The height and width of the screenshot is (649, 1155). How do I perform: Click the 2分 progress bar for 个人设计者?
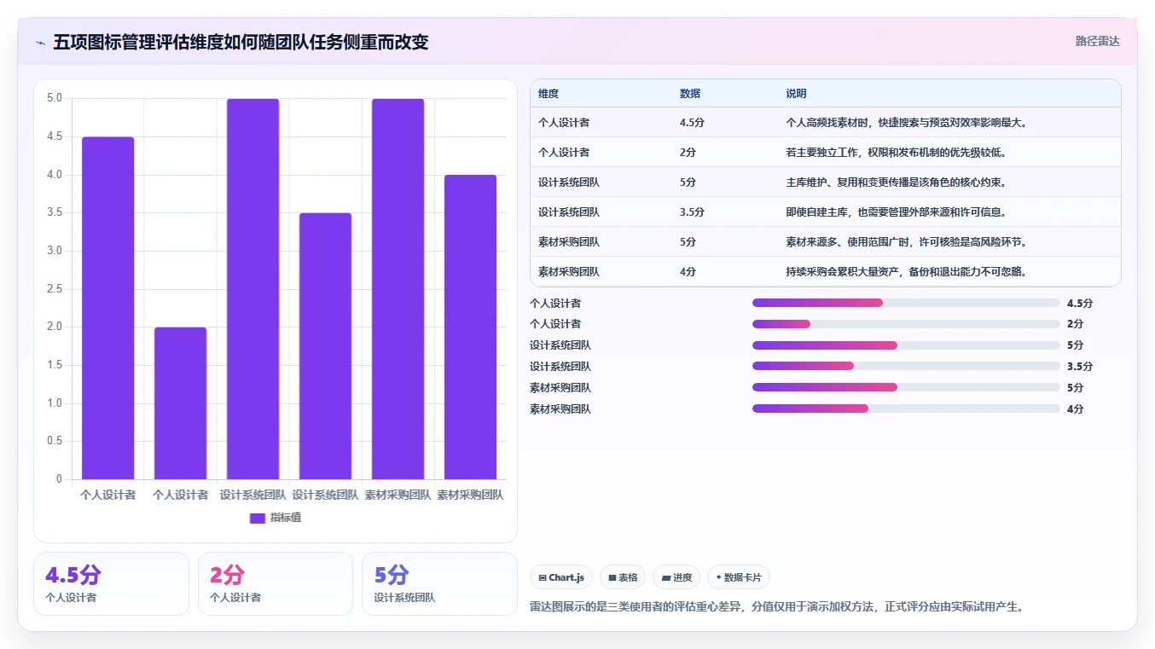pos(906,324)
